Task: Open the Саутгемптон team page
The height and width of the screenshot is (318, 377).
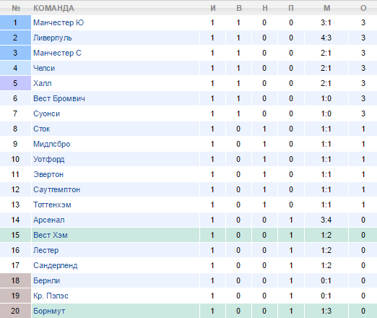Action: [x=56, y=189]
